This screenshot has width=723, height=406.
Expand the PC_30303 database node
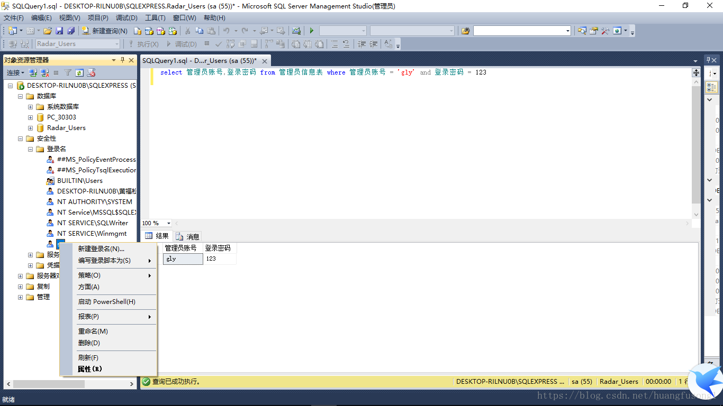tap(31, 117)
